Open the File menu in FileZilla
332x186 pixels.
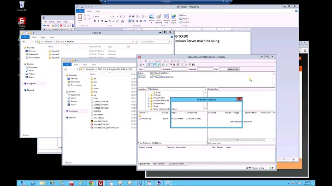coord(140,61)
